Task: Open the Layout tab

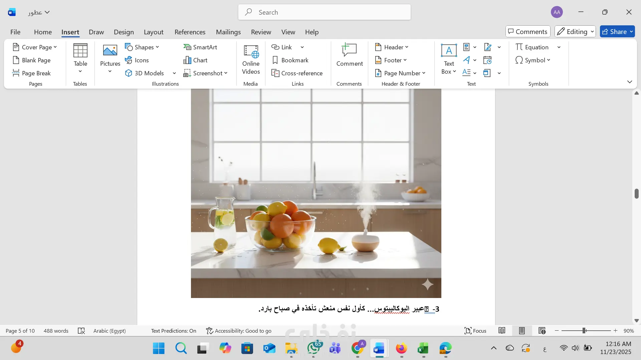Action: [154, 32]
